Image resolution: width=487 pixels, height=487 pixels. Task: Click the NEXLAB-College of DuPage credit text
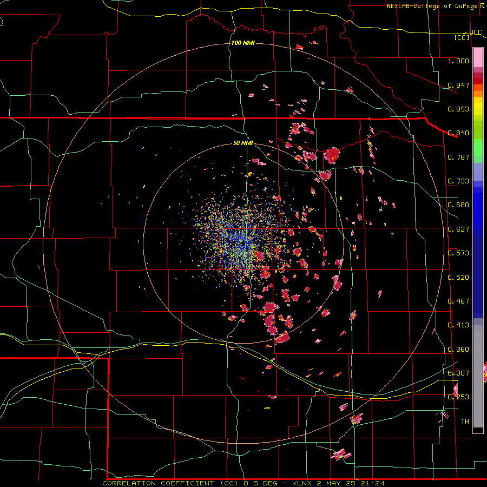(x=432, y=6)
